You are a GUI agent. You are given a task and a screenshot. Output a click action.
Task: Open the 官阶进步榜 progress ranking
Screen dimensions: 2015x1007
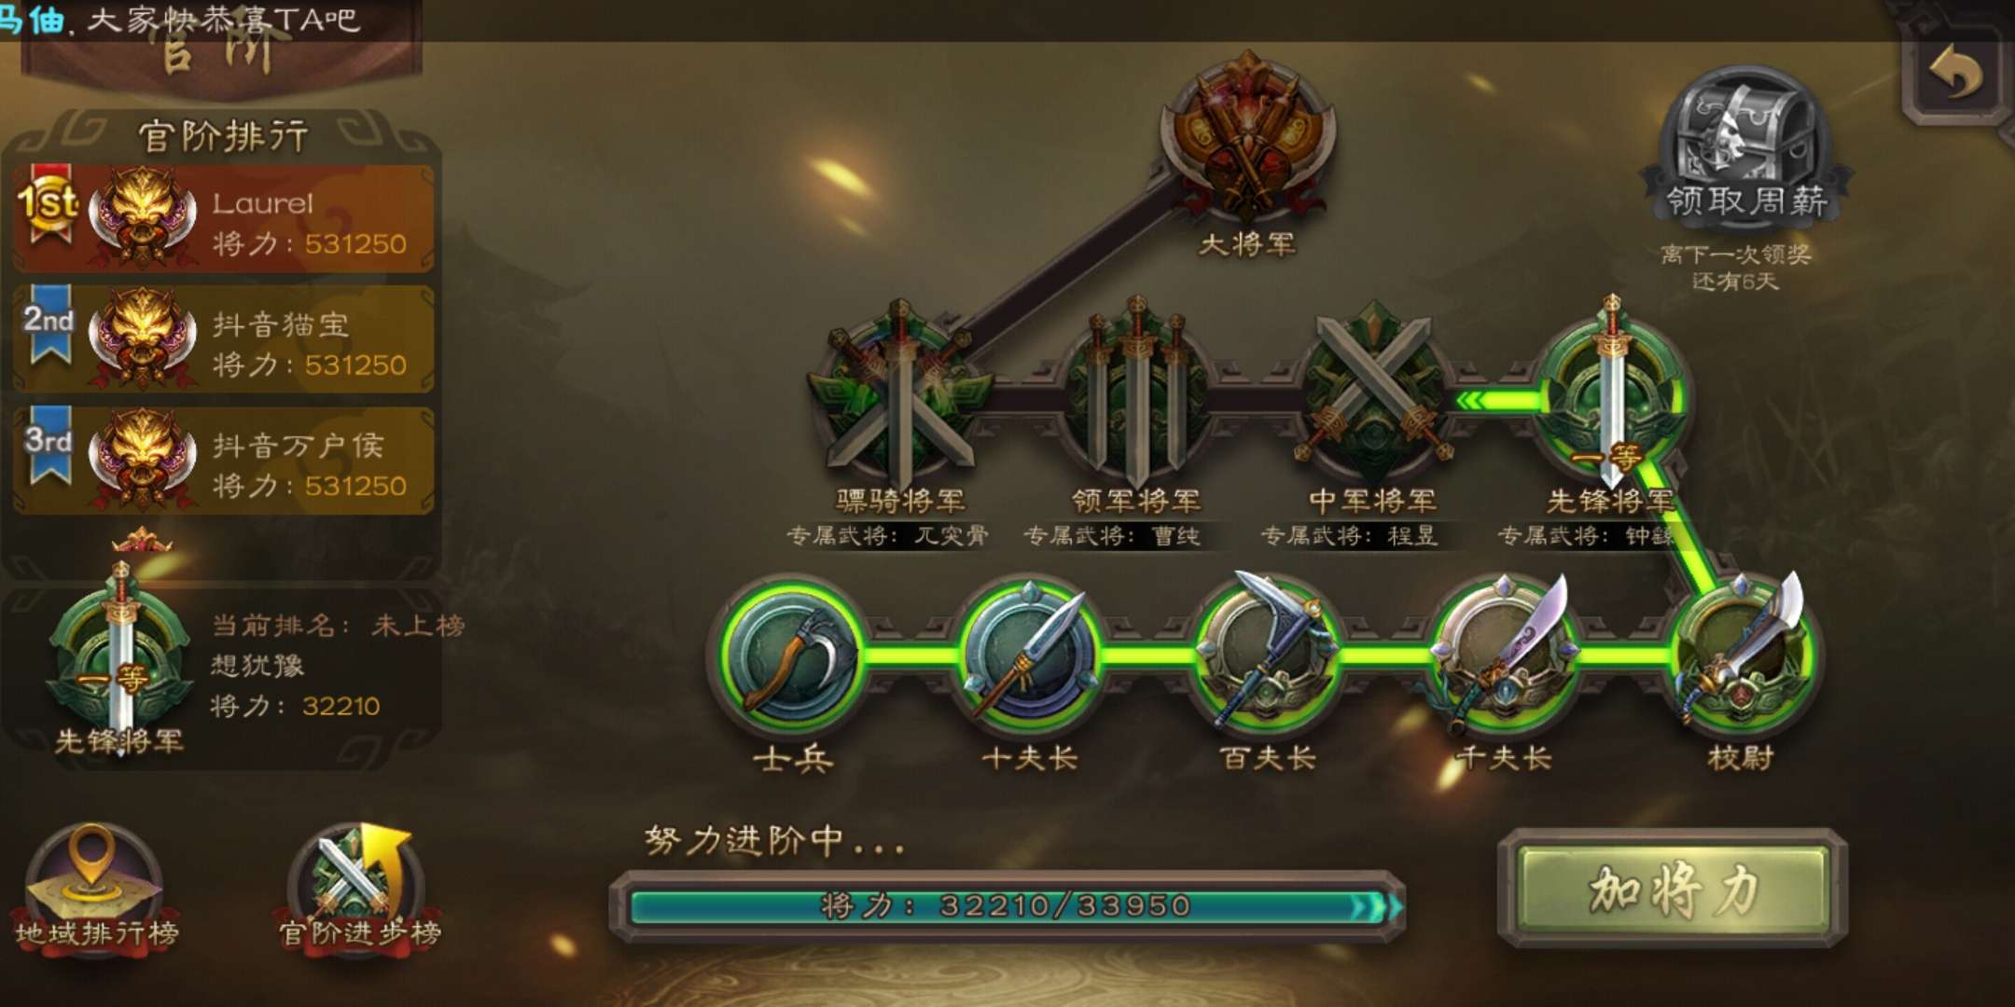pos(359,888)
